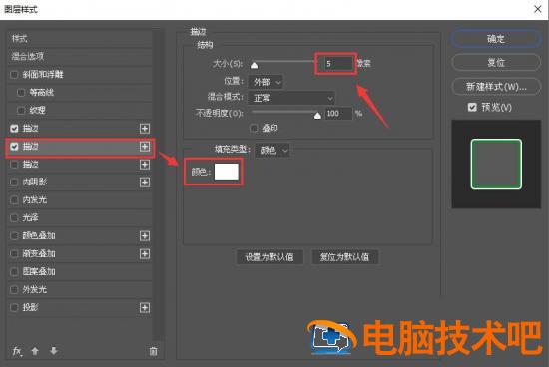Select the 颜色叠加 row label
Viewport: 549px width, 367px height.
tap(39, 235)
